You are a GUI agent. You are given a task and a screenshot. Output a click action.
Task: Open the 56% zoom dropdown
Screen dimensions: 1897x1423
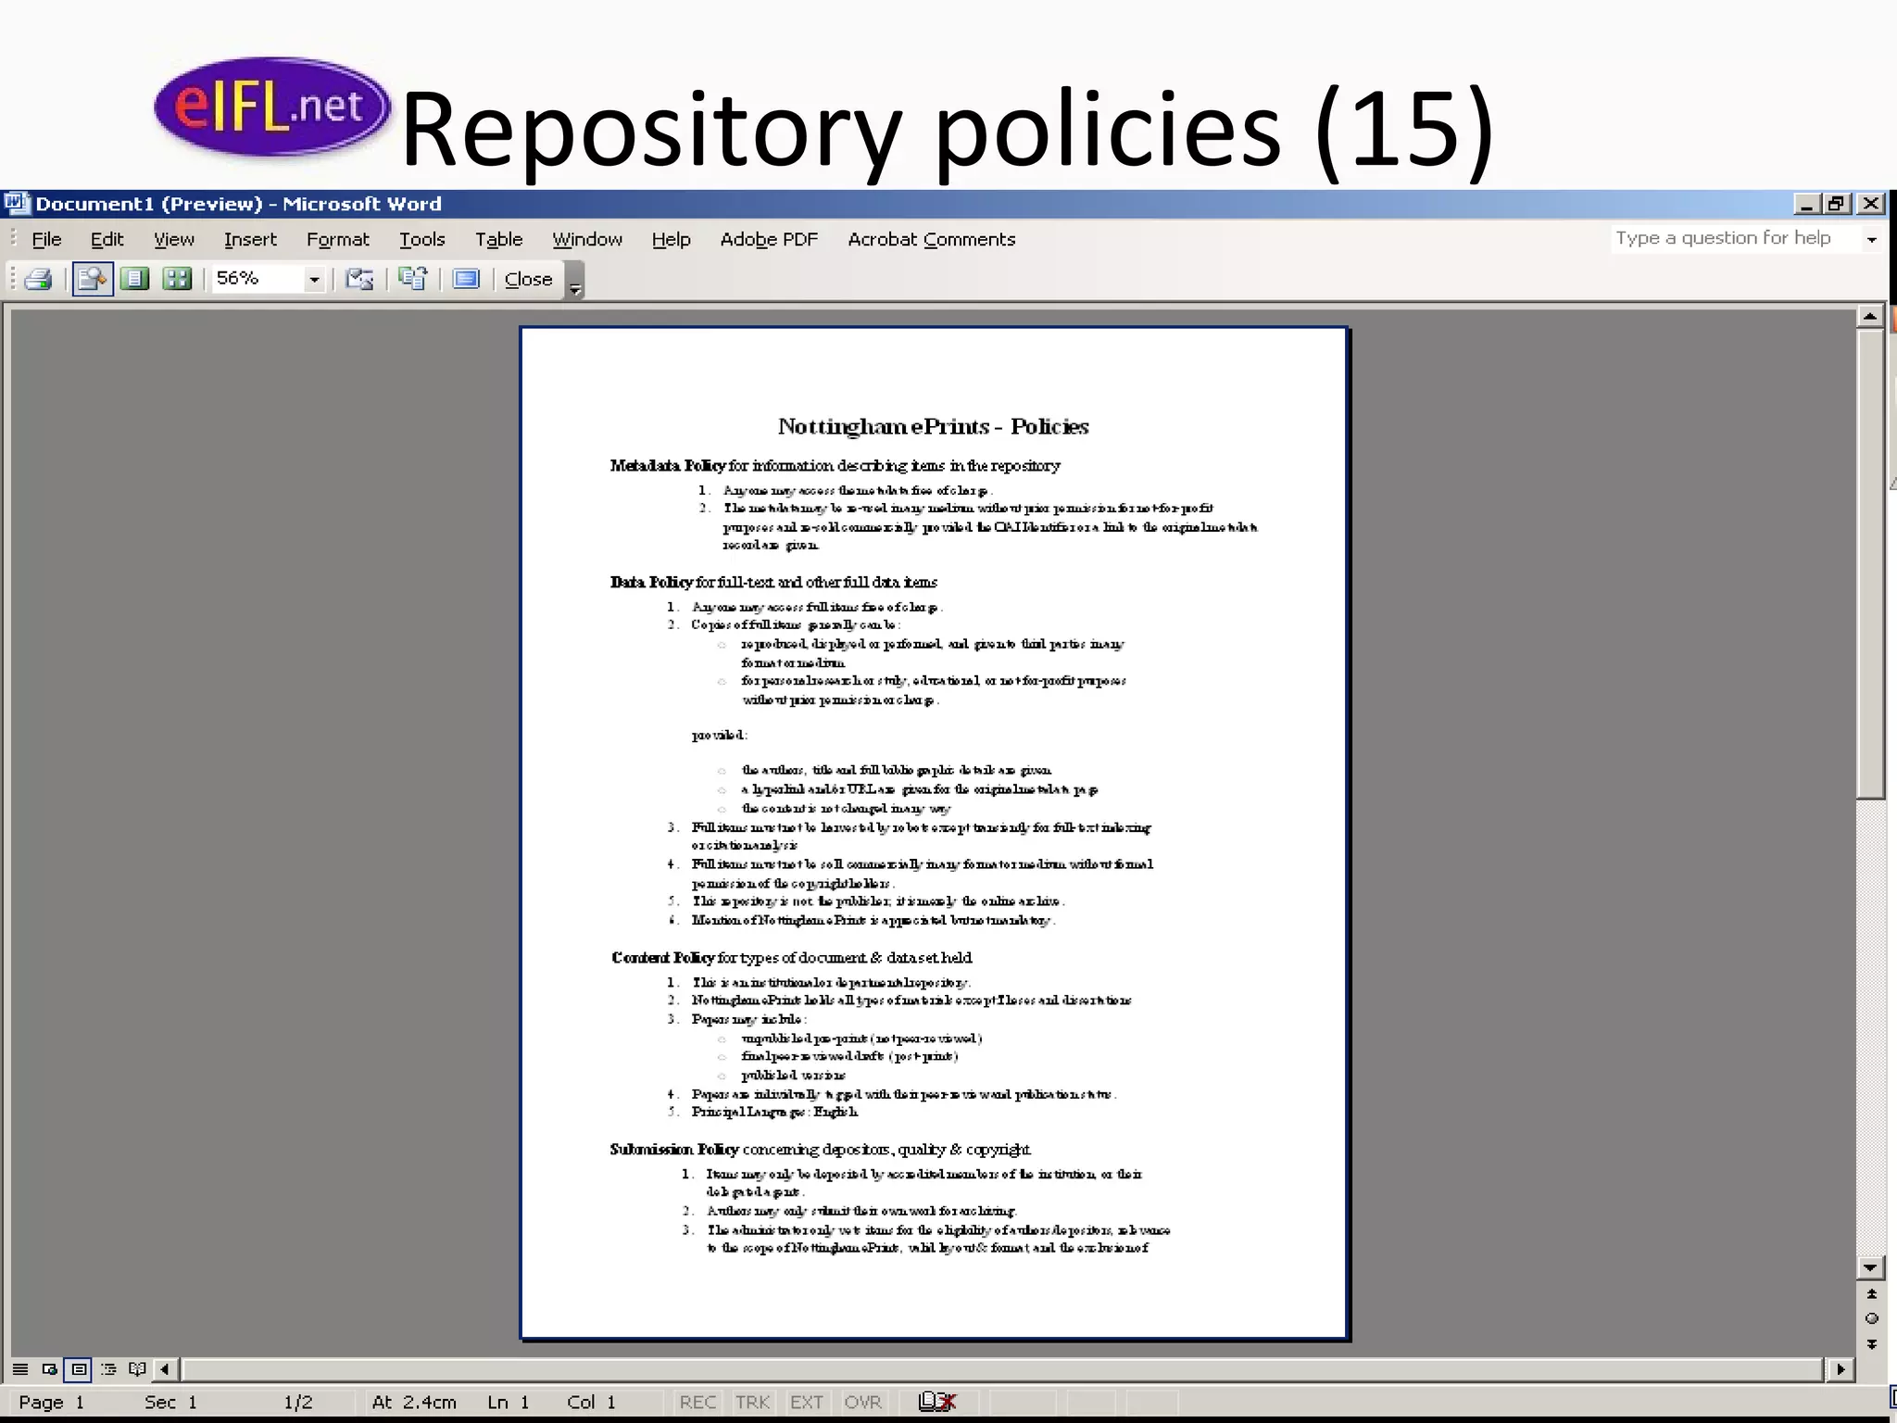coord(314,279)
